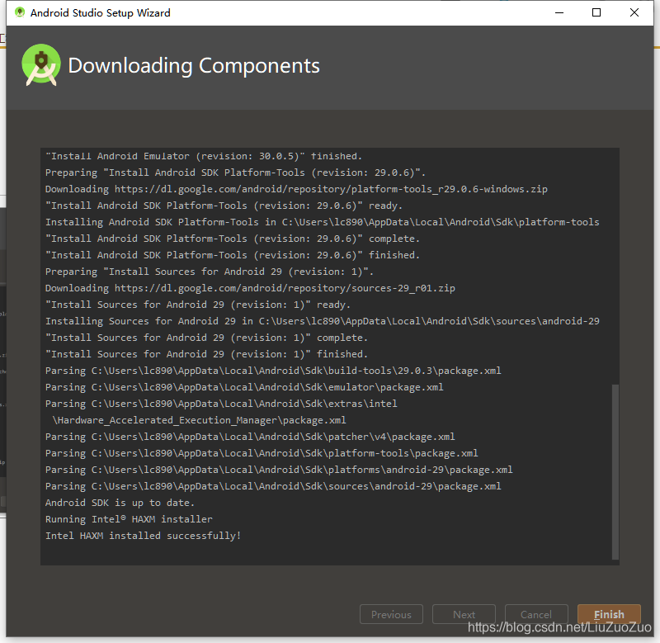Image resolution: width=660 pixels, height=643 pixels.
Task: Click the Finish button
Action: point(609,614)
